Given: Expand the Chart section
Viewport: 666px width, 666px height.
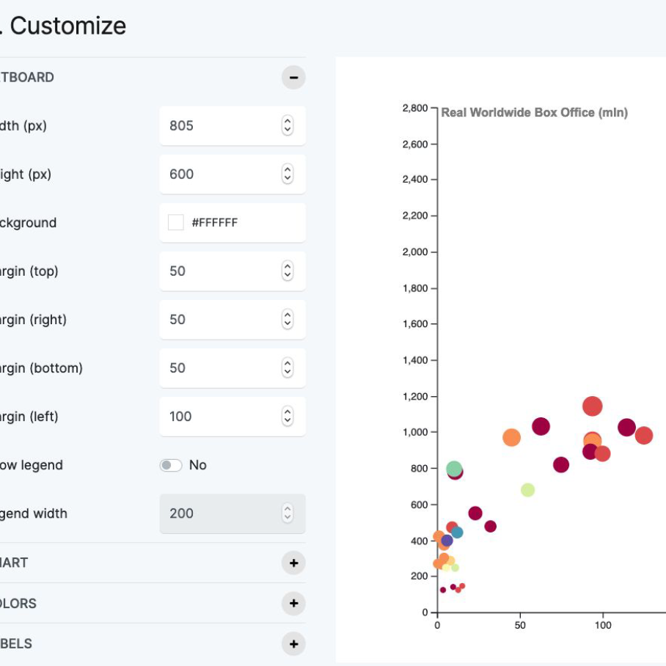Looking at the screenshot, I should [293, 563].
